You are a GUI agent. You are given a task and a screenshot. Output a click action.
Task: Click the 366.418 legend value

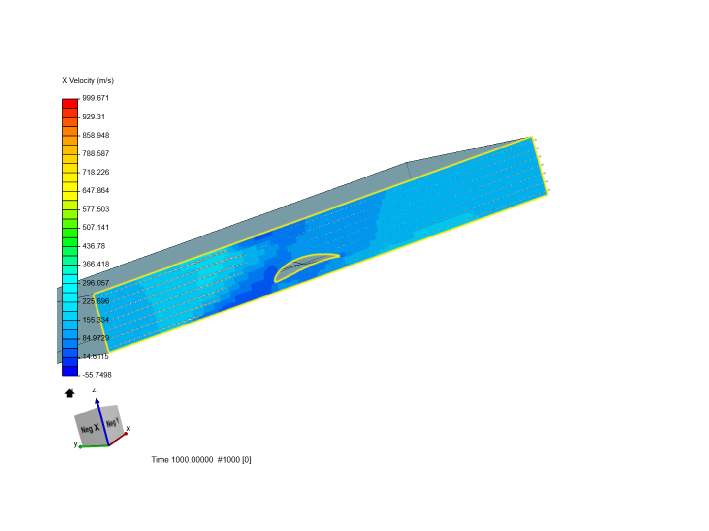tap(96, 264)
